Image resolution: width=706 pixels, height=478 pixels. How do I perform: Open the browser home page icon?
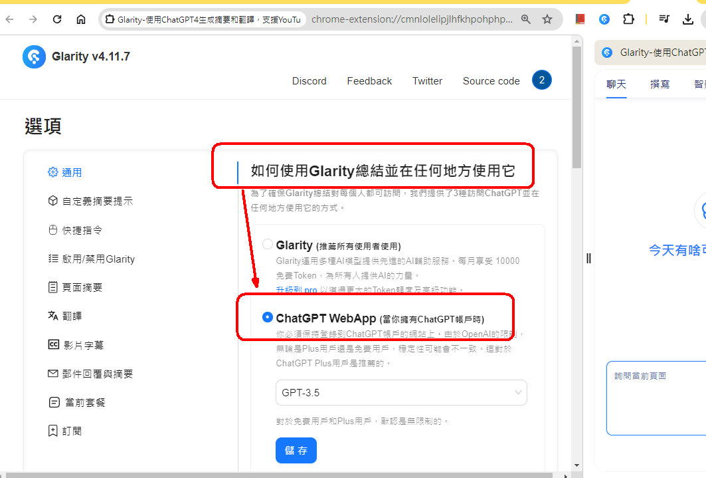tap(81, 19)
